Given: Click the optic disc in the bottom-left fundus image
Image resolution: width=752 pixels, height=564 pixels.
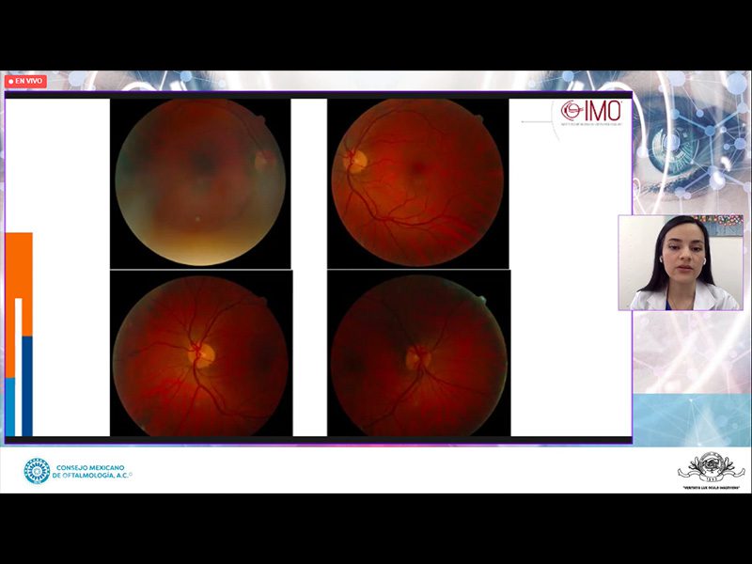Looking at the screenshot, I should click(x=204, y=354).
